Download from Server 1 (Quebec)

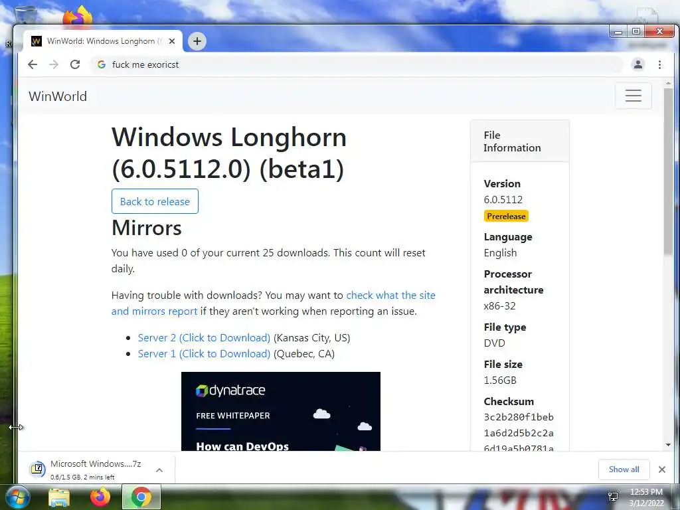(204, 354)
